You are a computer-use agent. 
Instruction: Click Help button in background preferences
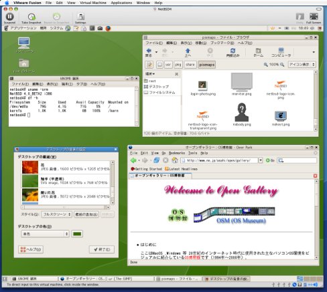click(31, 249)
